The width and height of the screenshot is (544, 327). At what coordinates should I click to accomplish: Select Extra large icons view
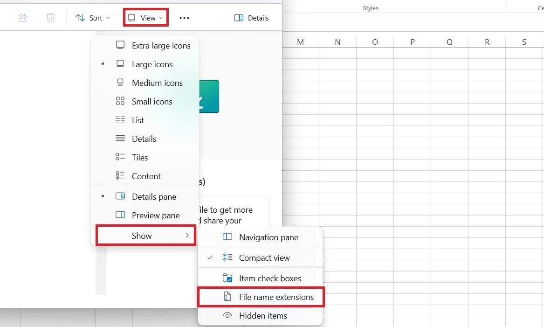click(145, 45)
